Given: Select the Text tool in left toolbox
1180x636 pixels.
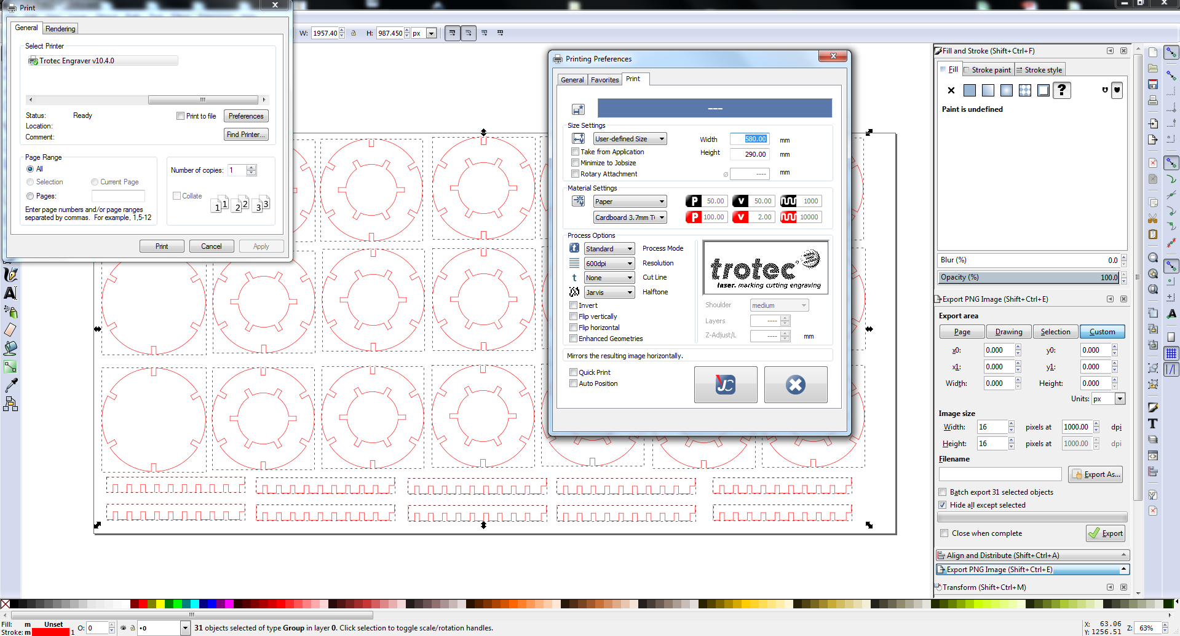Looking at the screenshot, I should (10, 293).
